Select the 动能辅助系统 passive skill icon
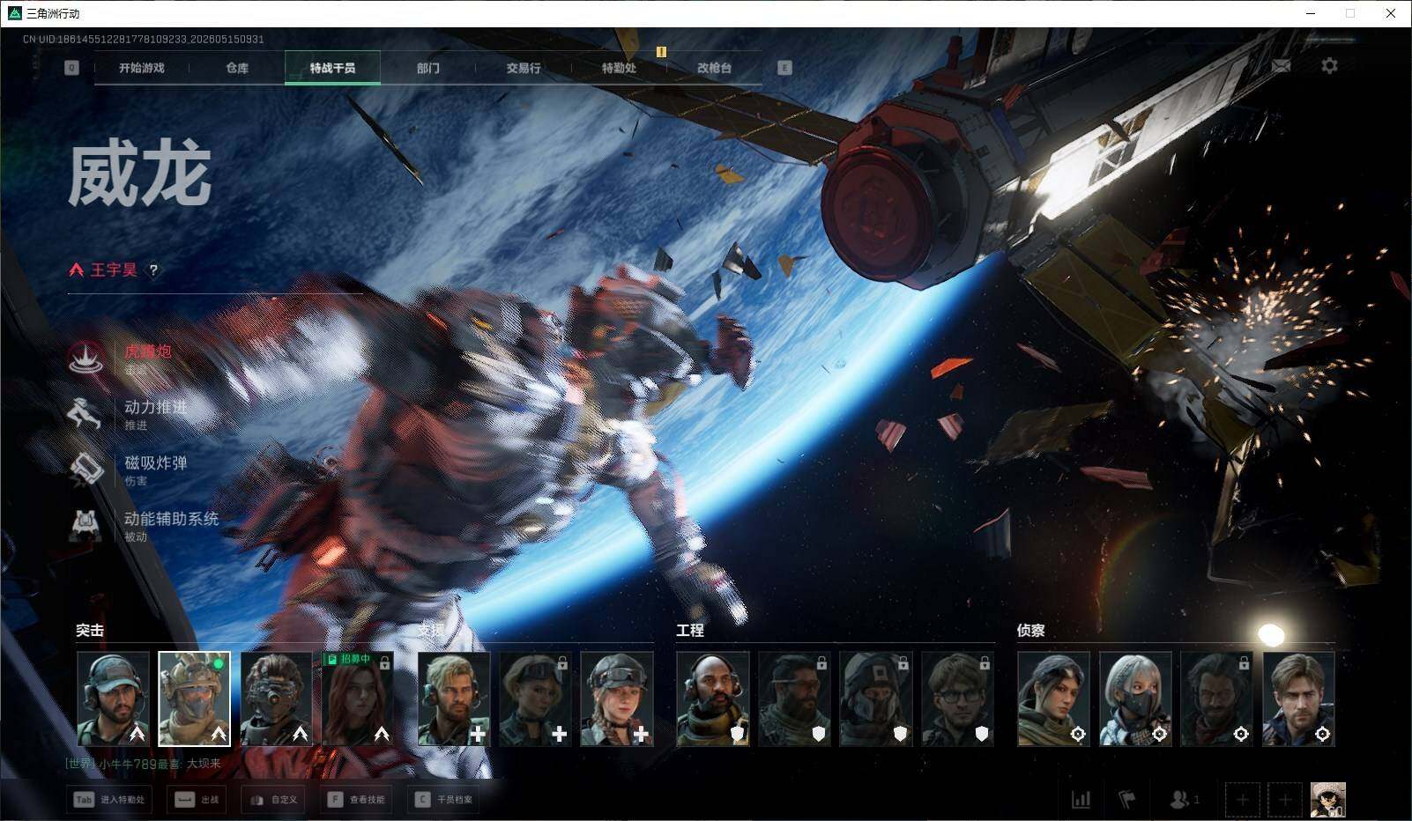The image size is (1412, 821). pyautogui.click(x=85, y=526)
